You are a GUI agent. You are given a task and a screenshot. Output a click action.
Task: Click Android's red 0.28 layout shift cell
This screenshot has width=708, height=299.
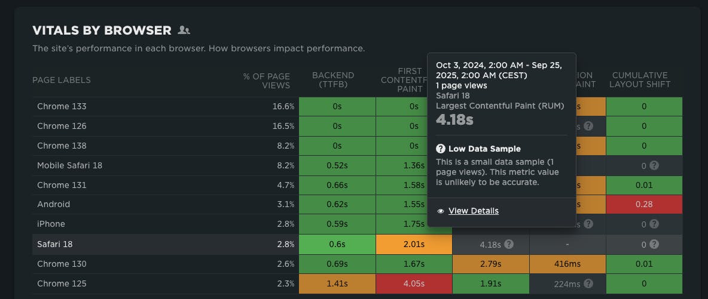click(x=644, y=205)
